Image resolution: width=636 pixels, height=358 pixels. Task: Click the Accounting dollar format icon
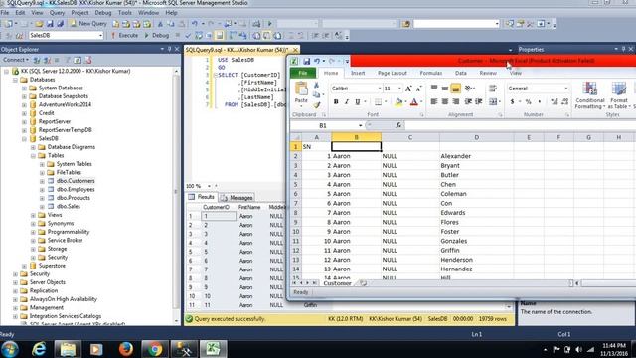pos(513,101)
